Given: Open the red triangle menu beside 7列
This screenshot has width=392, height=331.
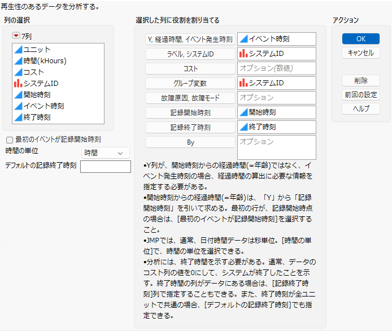Looking at the screenshot, I should pyautogui.click(x=16, y=36).
